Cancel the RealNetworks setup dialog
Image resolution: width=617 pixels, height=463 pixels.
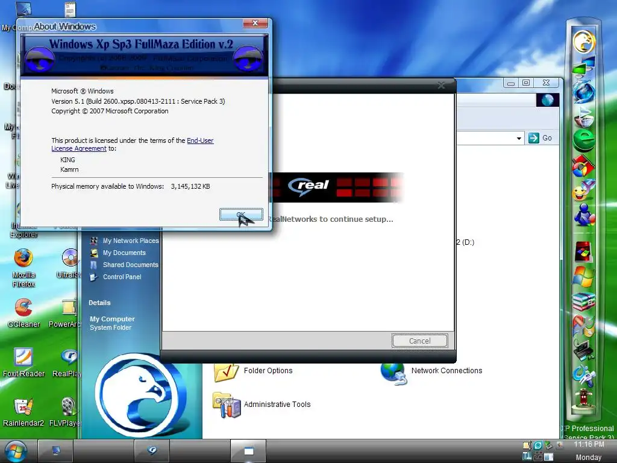pyautogui.click(x=419, y=341)
